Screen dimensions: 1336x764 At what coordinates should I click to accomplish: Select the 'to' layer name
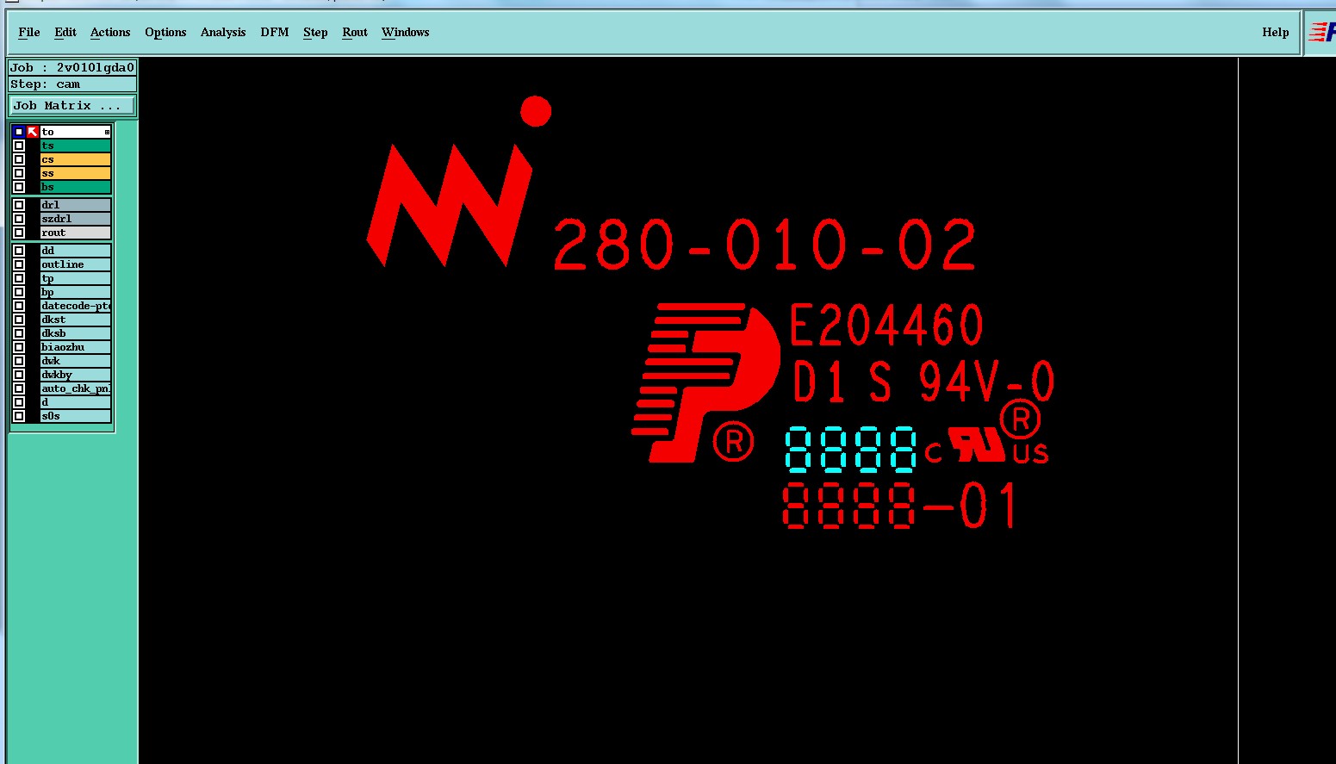click(76, 132)
